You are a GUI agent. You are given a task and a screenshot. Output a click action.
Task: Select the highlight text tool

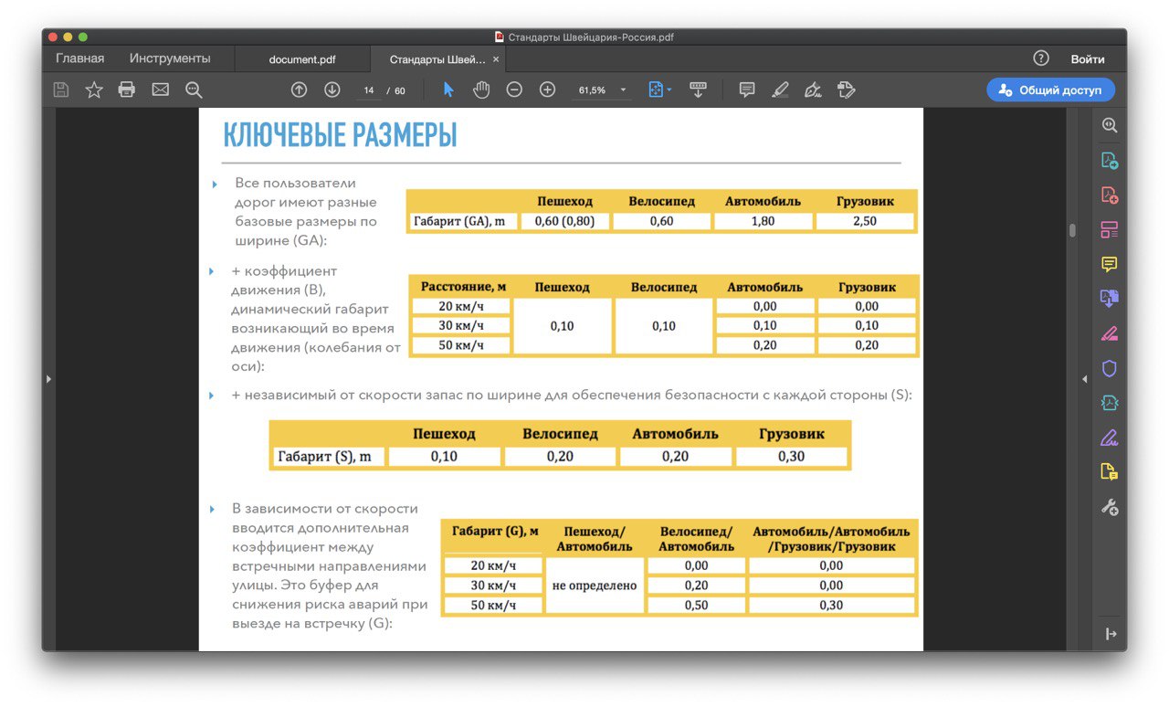pyautogui.click(x=780, y=90)
